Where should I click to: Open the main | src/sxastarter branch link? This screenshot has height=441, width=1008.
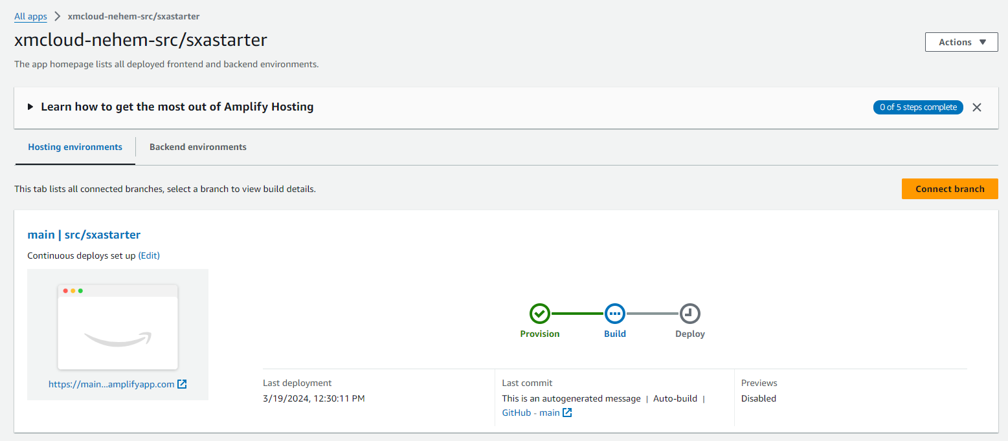point(84,235)
